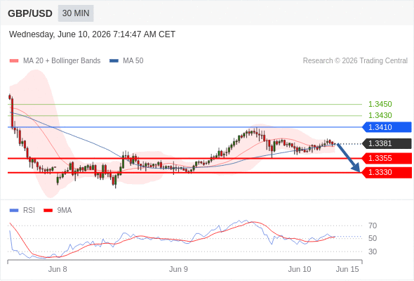Image resolution: width=414 pixels, height=281 pixels.
Task: Click the pink MA 20 legend swatch
Action: point(14,61)
